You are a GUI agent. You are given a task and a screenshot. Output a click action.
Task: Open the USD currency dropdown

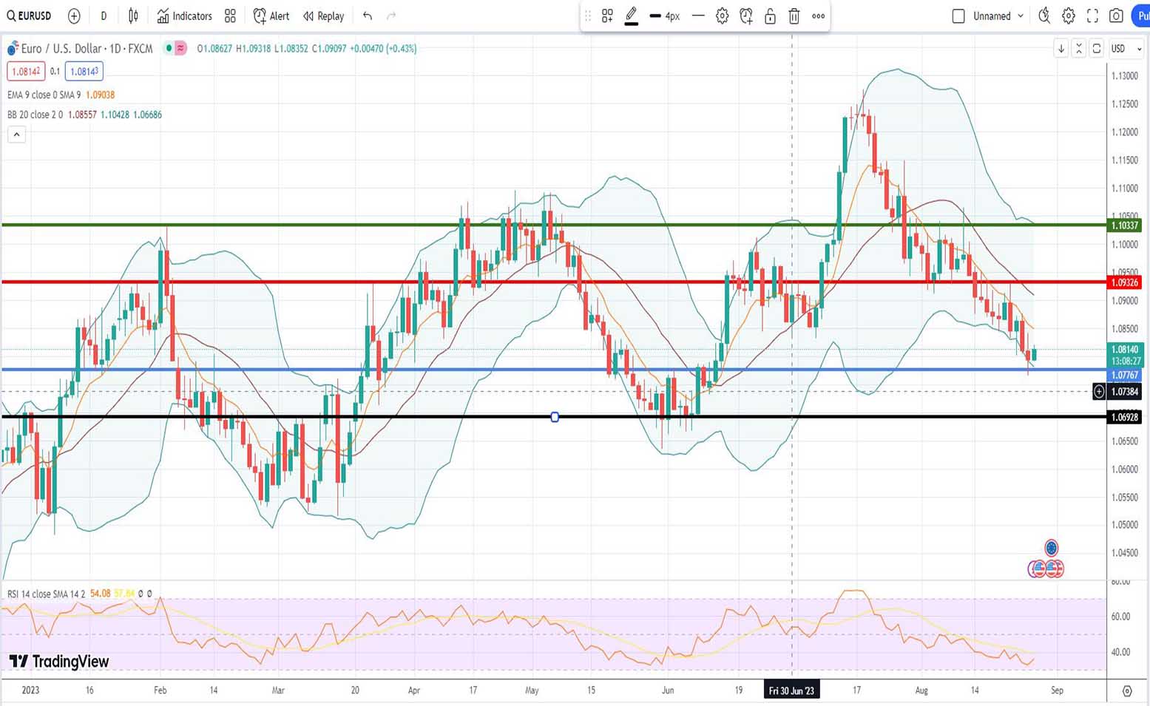pyautogui.click(x=1126, y=49)
